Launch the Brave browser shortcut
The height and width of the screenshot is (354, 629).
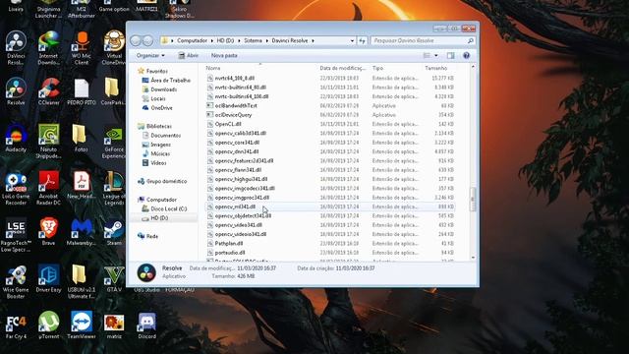[48, 232]
